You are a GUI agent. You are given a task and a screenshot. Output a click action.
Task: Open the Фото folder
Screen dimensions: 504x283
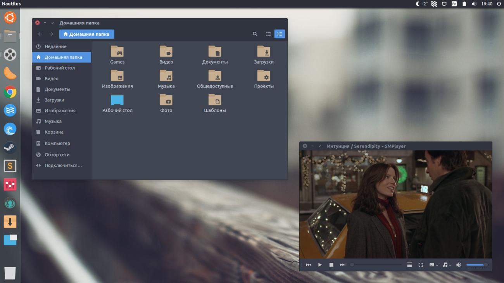[x=166, y=103]
